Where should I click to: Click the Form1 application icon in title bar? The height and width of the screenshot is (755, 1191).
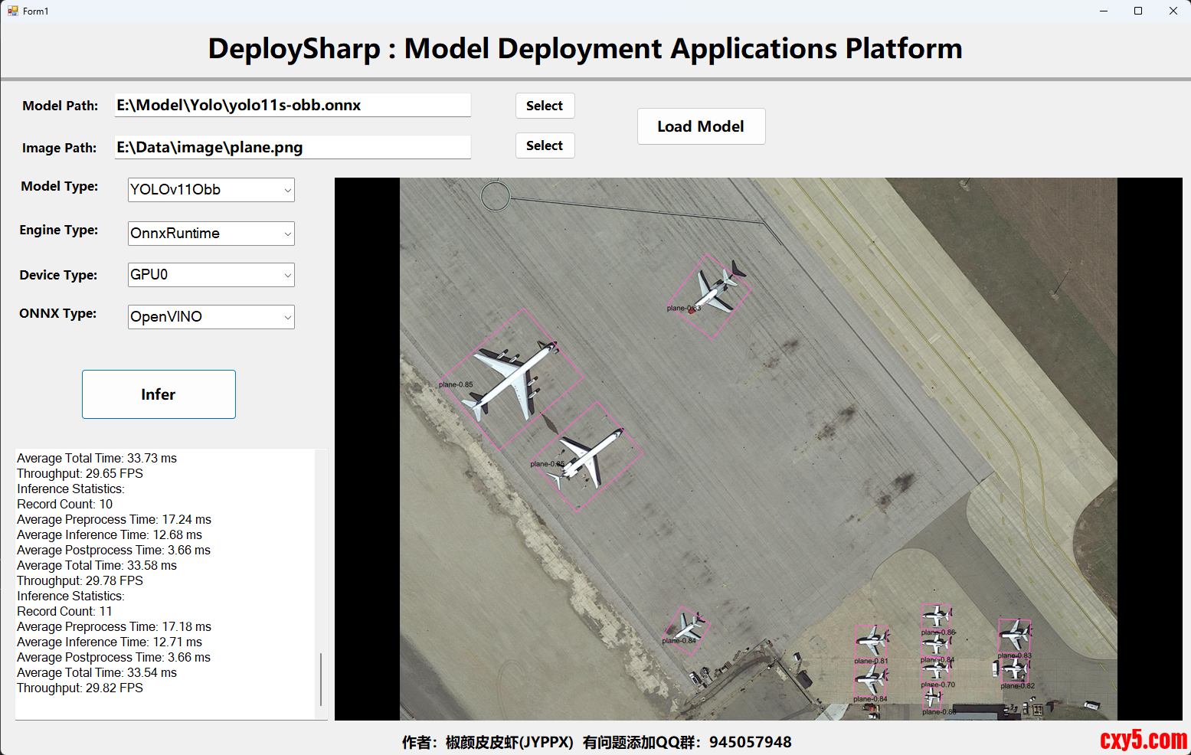pos(12,11)
